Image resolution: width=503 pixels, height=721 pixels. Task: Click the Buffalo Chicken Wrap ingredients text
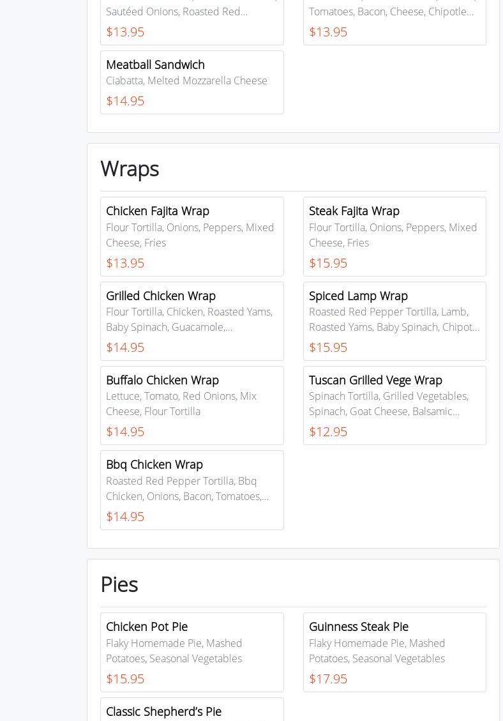point(181,404)
